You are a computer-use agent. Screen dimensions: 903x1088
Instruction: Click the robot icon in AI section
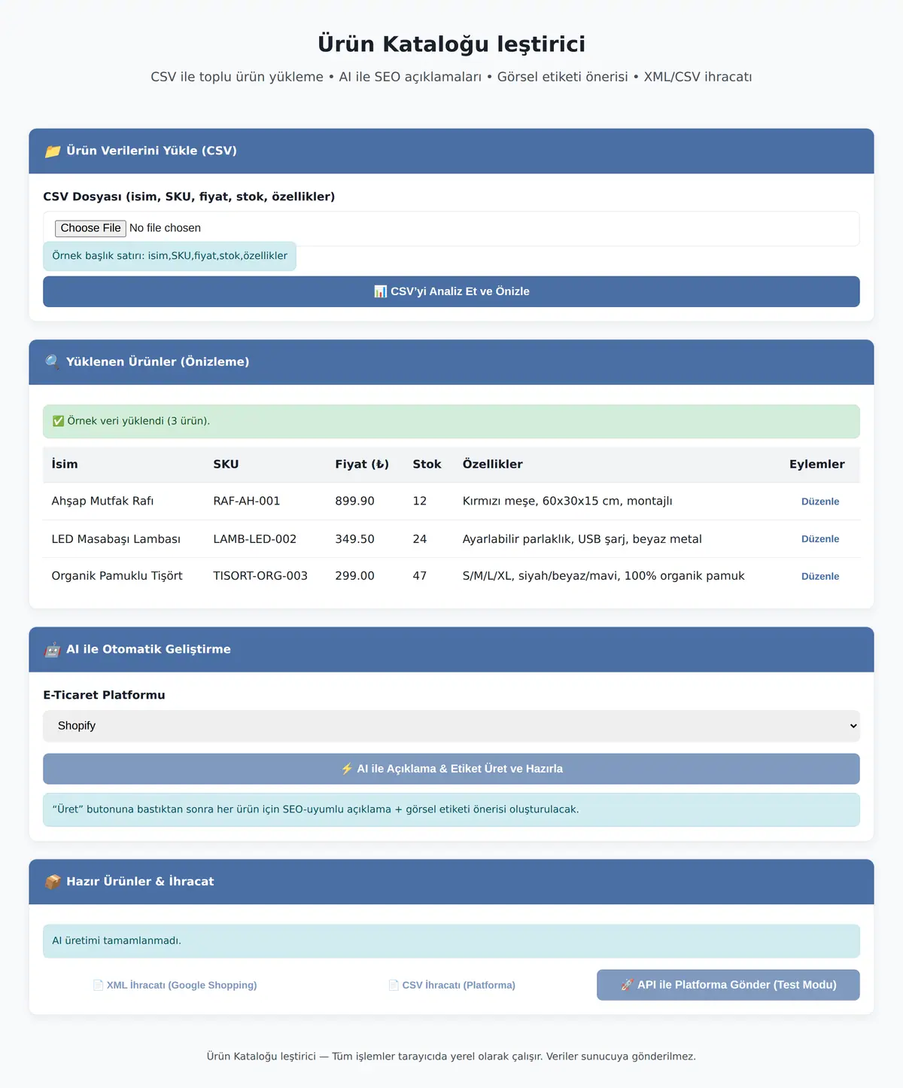(x=53, y=649)
